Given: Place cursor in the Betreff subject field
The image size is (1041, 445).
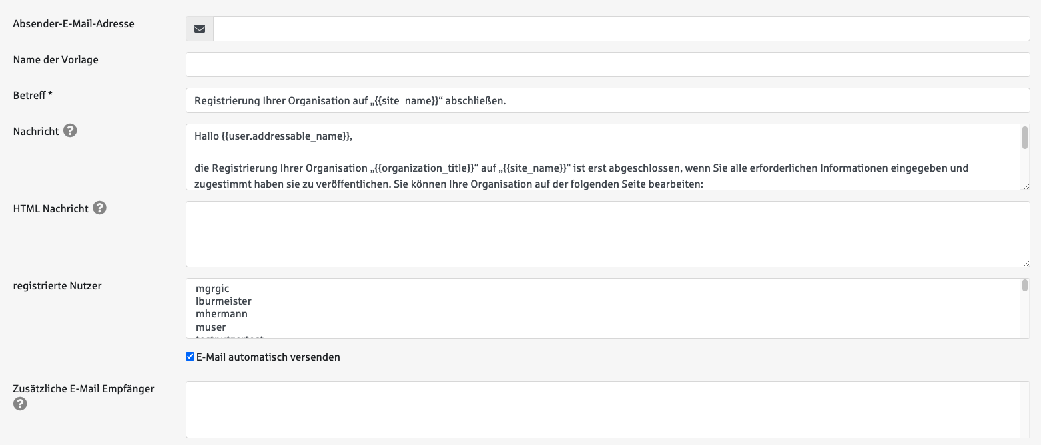Looking at the screenshot, I should [x=607, y=100].
